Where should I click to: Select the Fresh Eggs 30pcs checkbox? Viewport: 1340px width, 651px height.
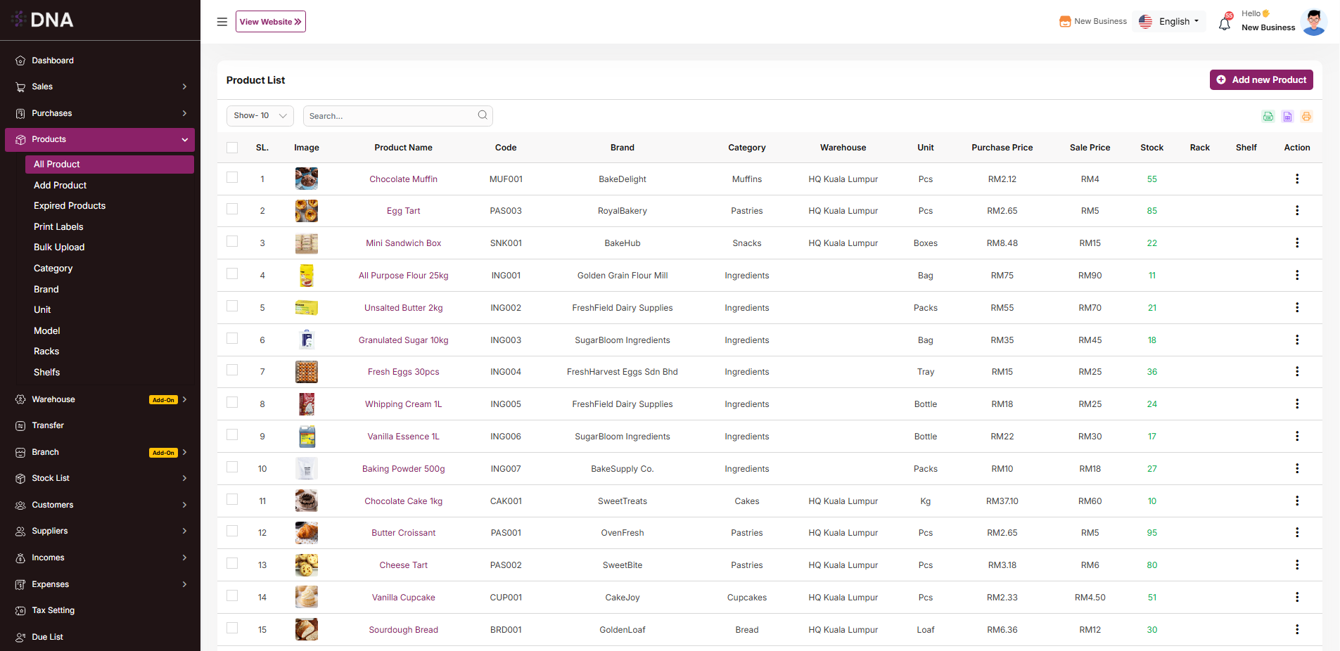point(232,370)
